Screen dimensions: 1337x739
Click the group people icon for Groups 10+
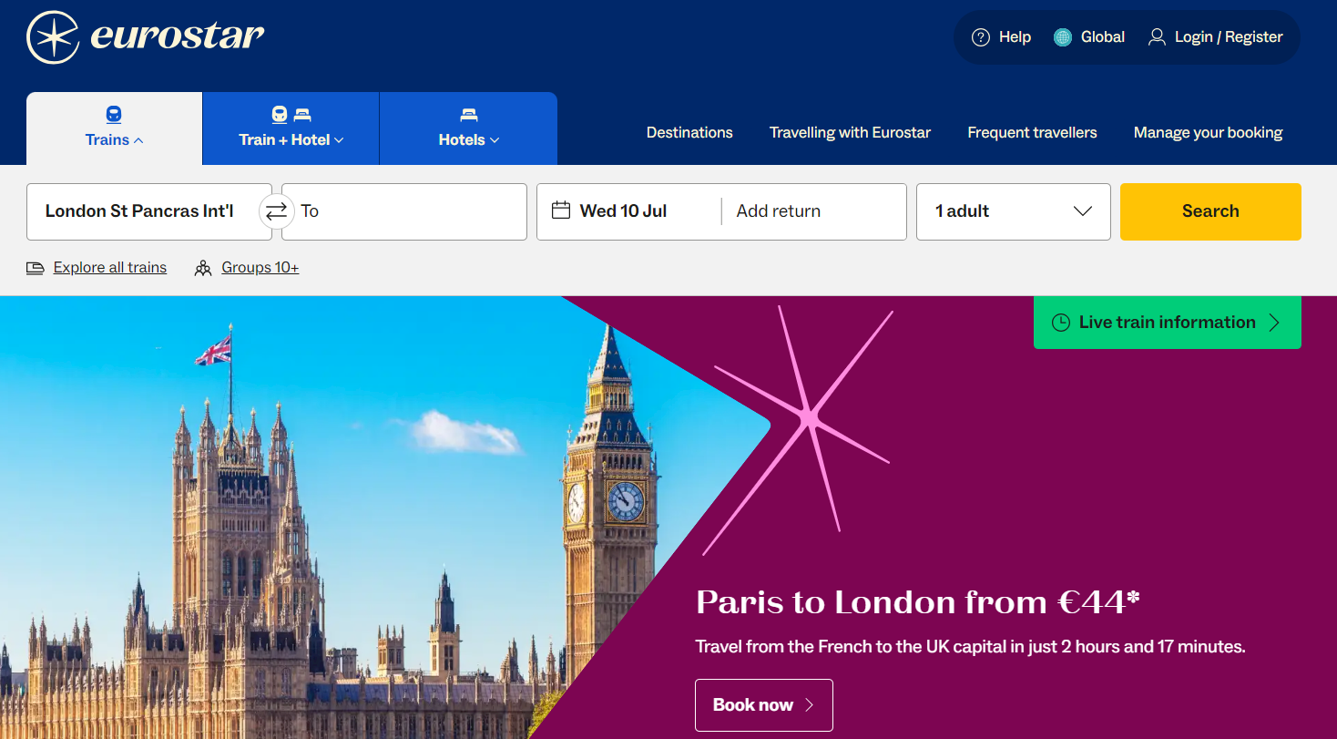pyautogui.click(x=203, y=268)
